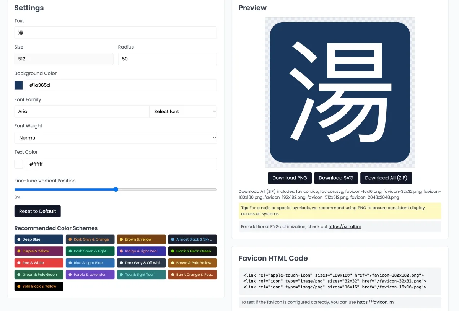Screen dimensions: 459x311
Task: Select Black & Neon Green scheme
Action: 192,251
